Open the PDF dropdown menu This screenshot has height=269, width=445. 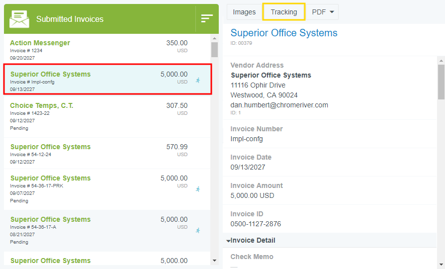point(323,12)
